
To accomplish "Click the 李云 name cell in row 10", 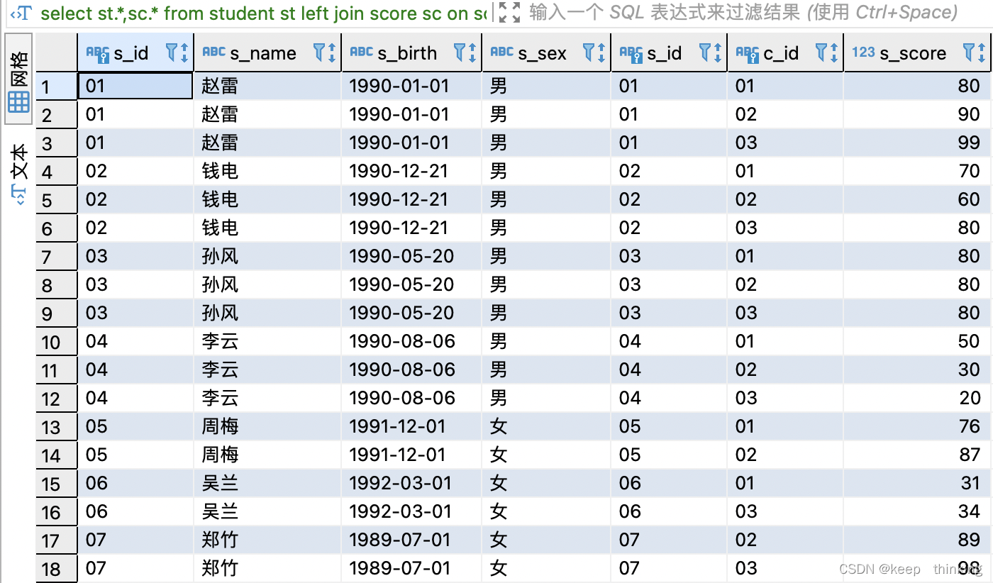I will coord(267,341).
